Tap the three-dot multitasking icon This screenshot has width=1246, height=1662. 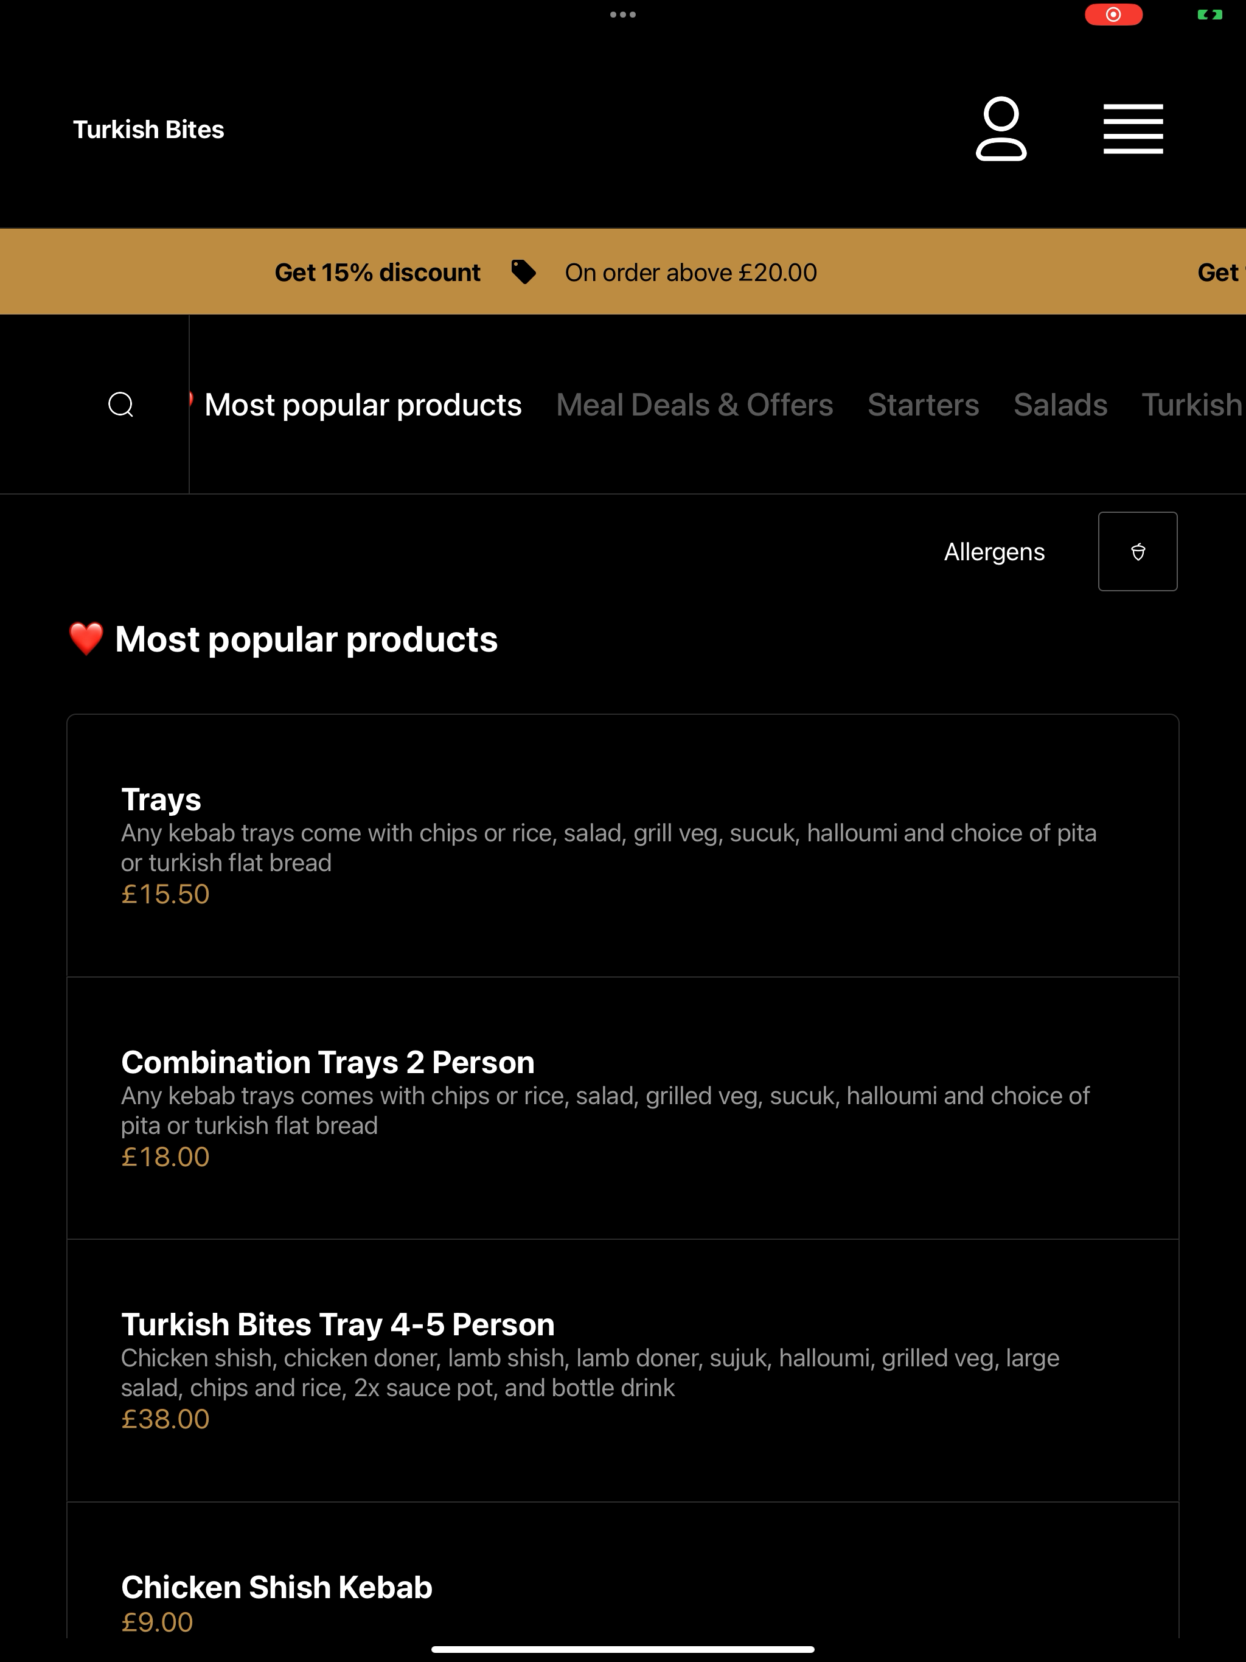point(623,14)
